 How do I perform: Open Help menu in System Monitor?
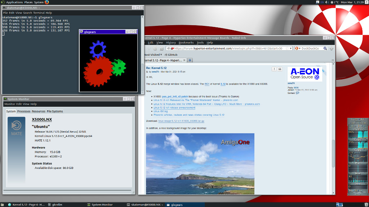(34, 104)
